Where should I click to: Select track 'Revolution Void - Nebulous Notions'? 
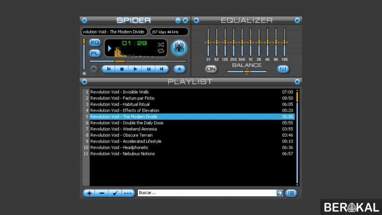click(123, 154)
